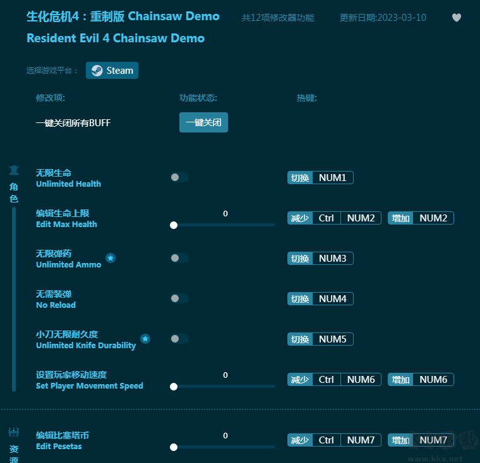The image size is (480, 463).
Task: Click the 切换 label for Knife Durability hotkey
Action: (x=300, y=339)
